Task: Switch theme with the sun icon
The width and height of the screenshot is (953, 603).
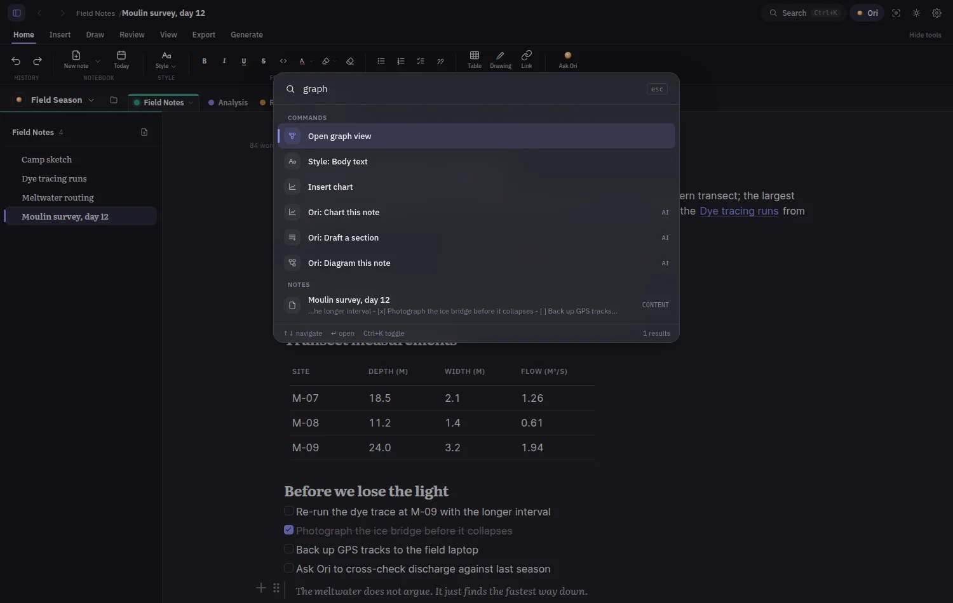Action: tap(916, 13)
